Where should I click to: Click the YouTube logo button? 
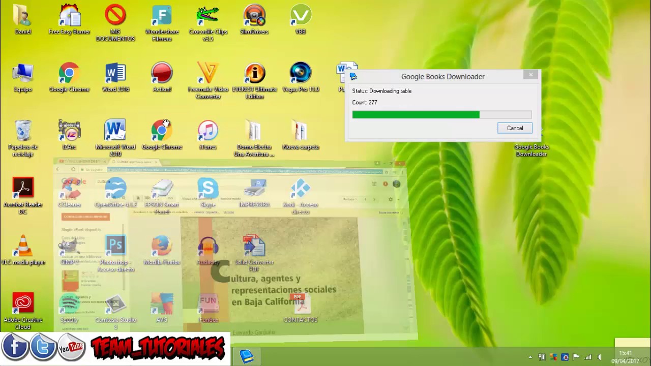[x=71, y=347]
